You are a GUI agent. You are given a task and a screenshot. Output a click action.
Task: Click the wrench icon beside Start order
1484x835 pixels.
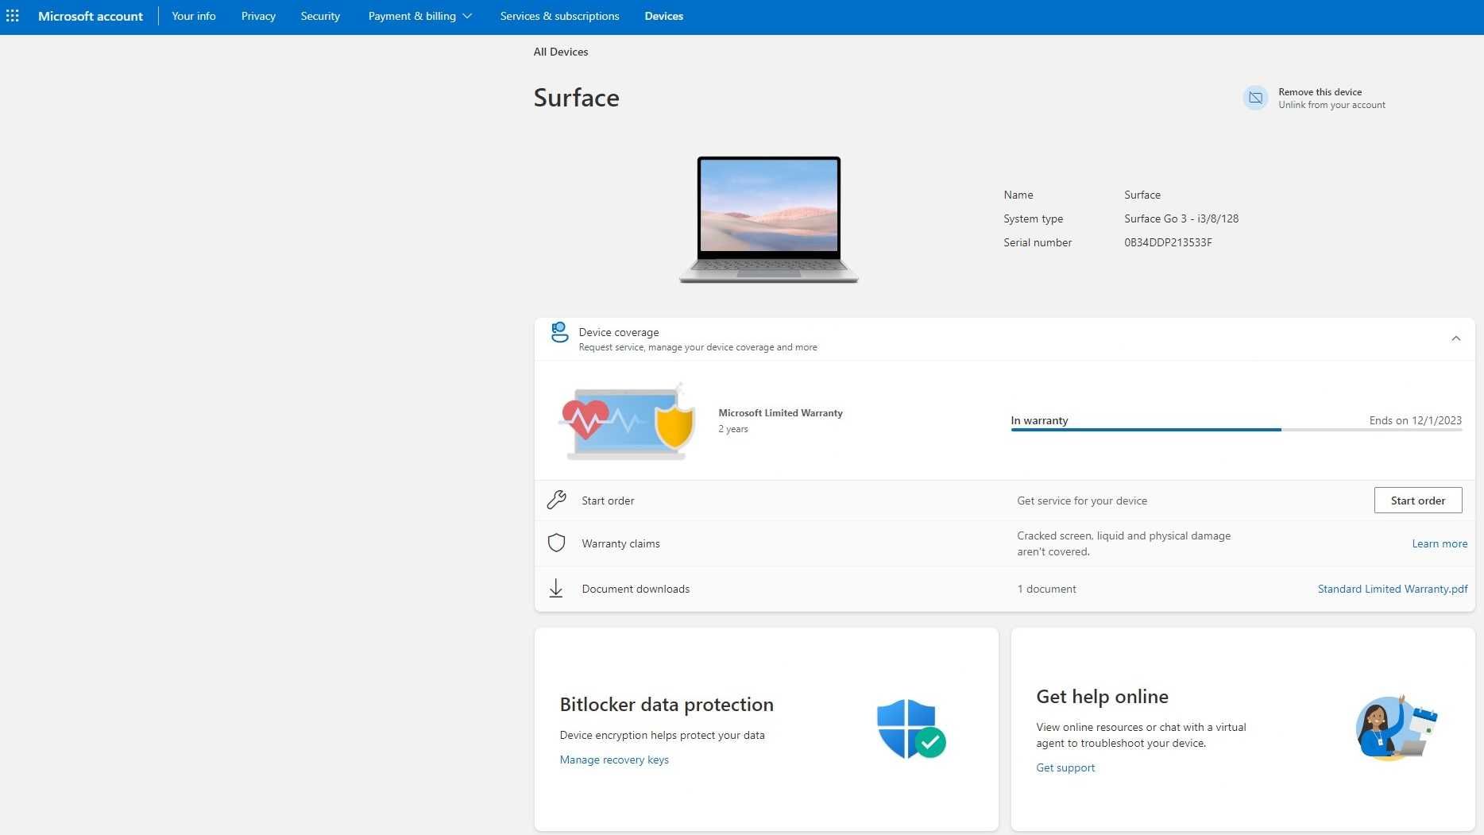(x=556, y=500)
